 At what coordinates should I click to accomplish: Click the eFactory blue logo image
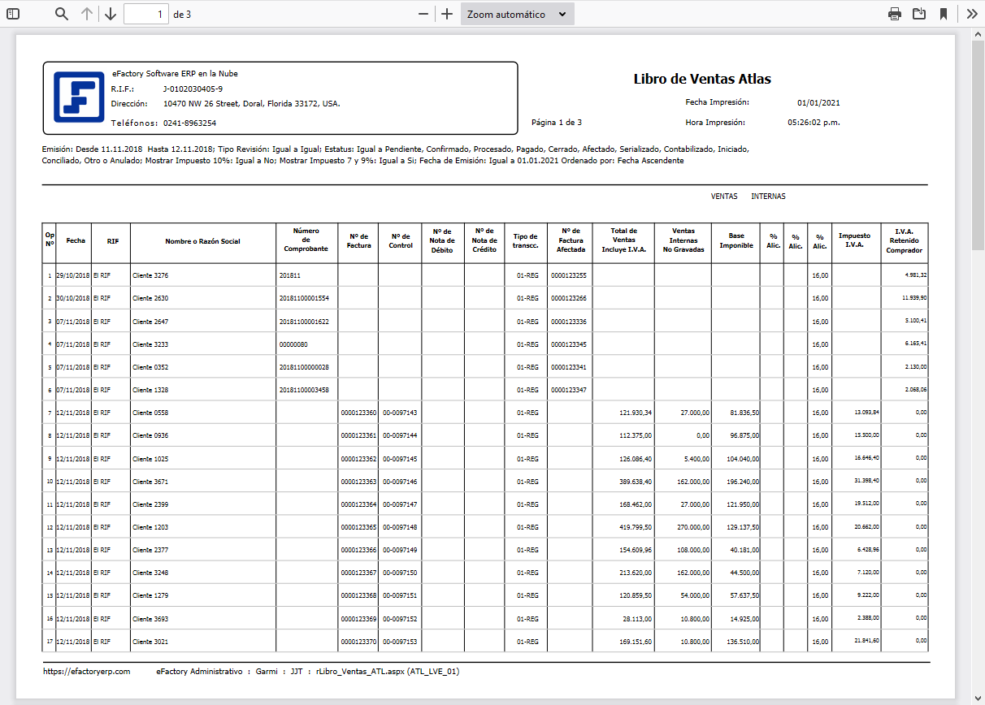pos(79,97)
